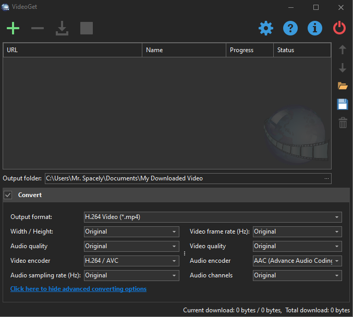Open the Output format dropdown
This screenshot has width=353, height=317.
pyautogui.click(x=213, y=217)
